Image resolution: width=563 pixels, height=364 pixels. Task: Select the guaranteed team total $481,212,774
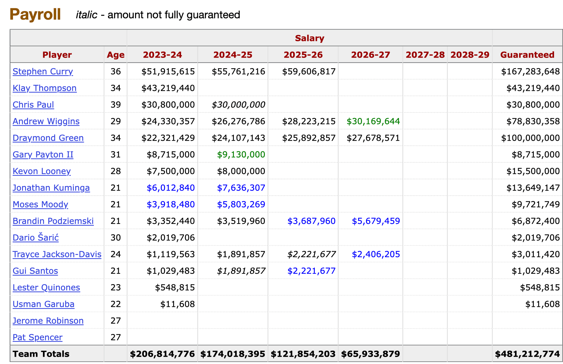[x=527, y=354]
